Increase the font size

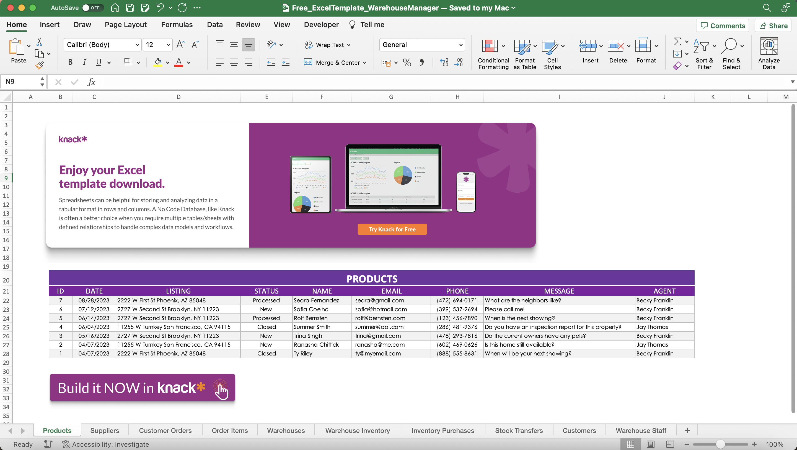click(x=180, y=44)
